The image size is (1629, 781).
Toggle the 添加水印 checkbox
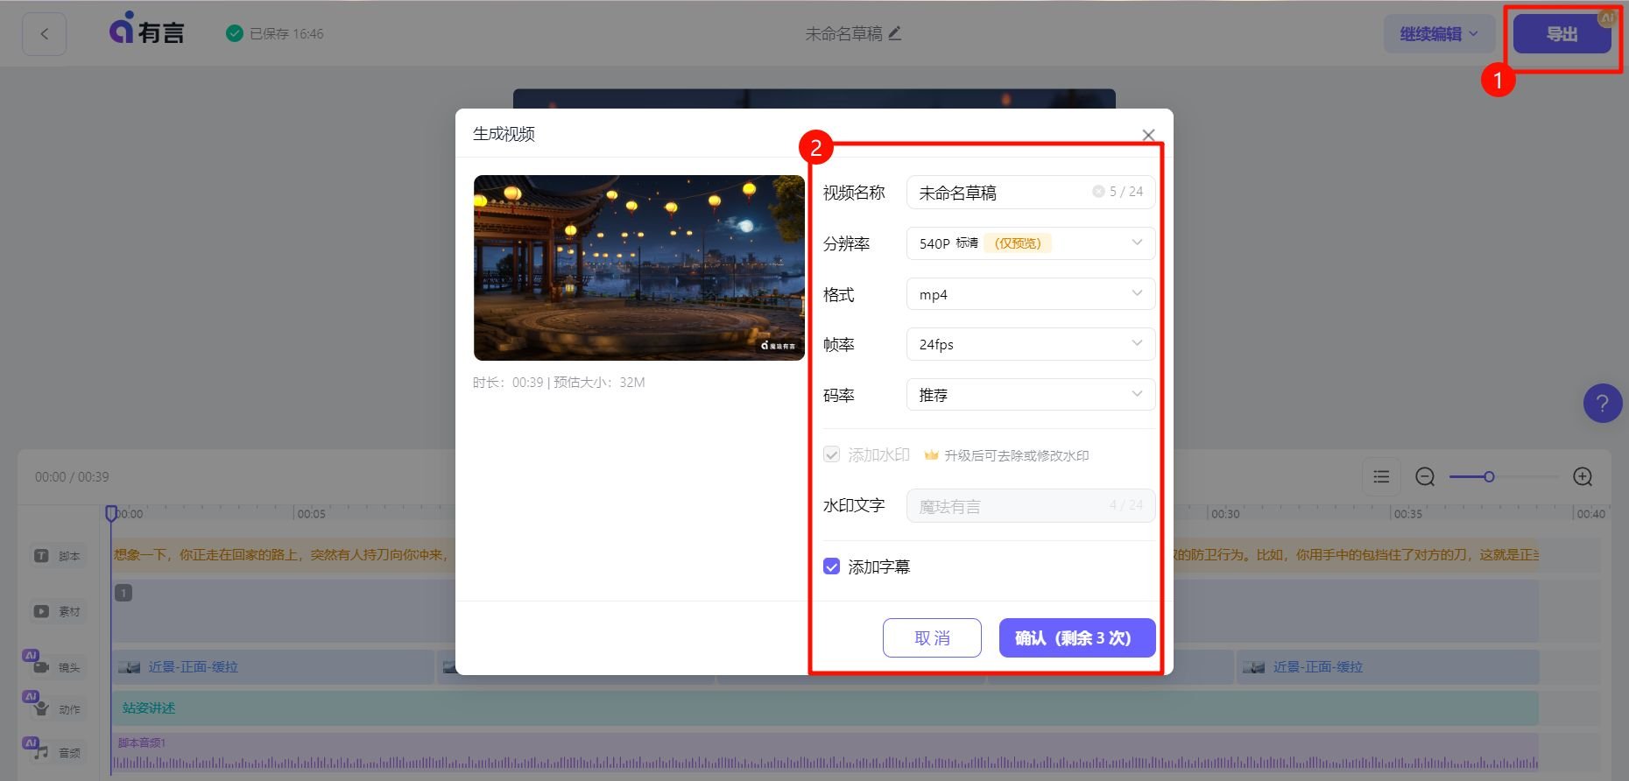click(832, 455)
